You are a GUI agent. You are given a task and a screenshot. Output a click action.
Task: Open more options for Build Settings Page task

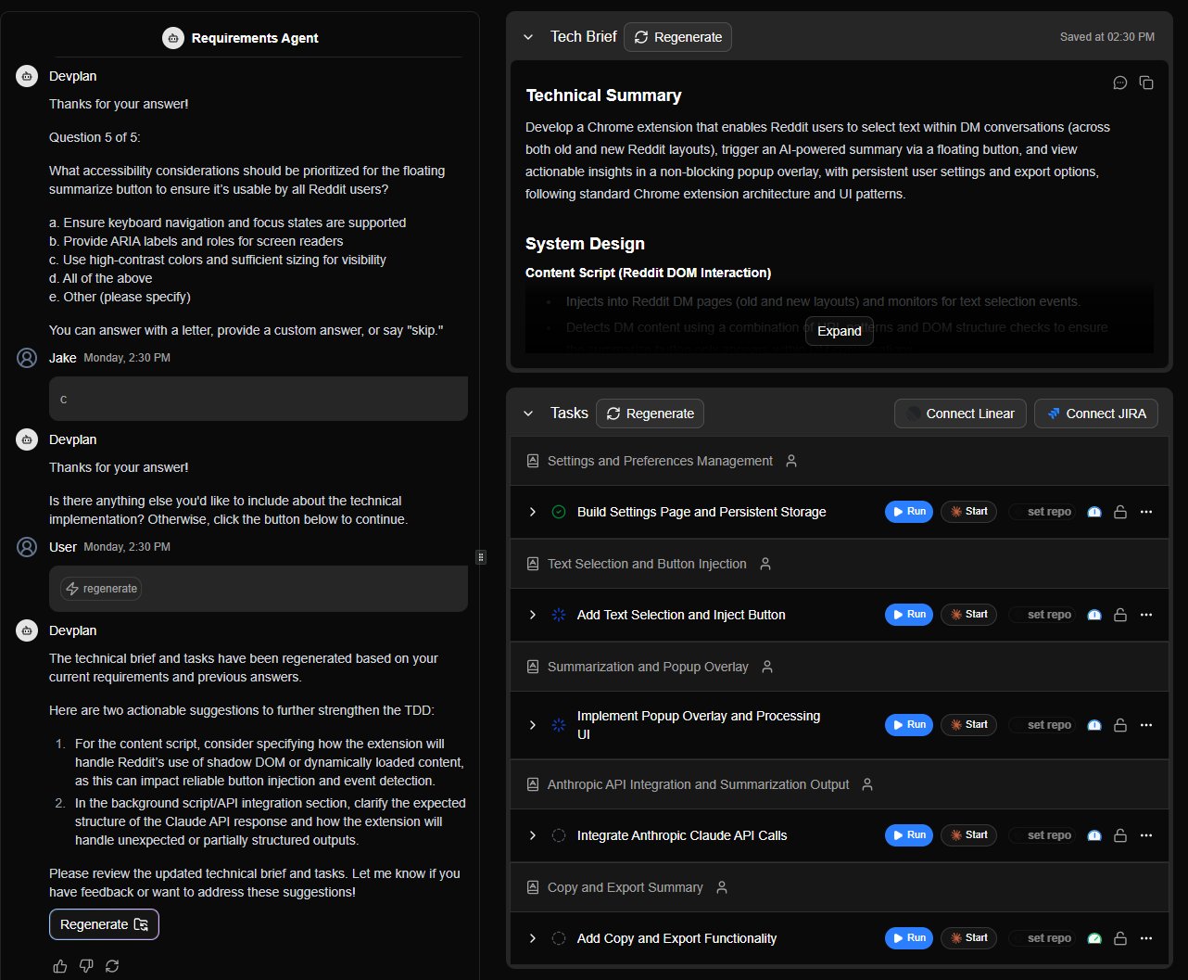[x=1146, y=512]
